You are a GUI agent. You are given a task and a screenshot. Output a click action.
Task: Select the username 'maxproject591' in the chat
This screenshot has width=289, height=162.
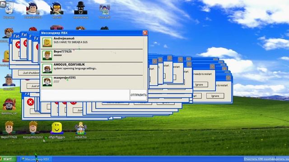(65, 77)
